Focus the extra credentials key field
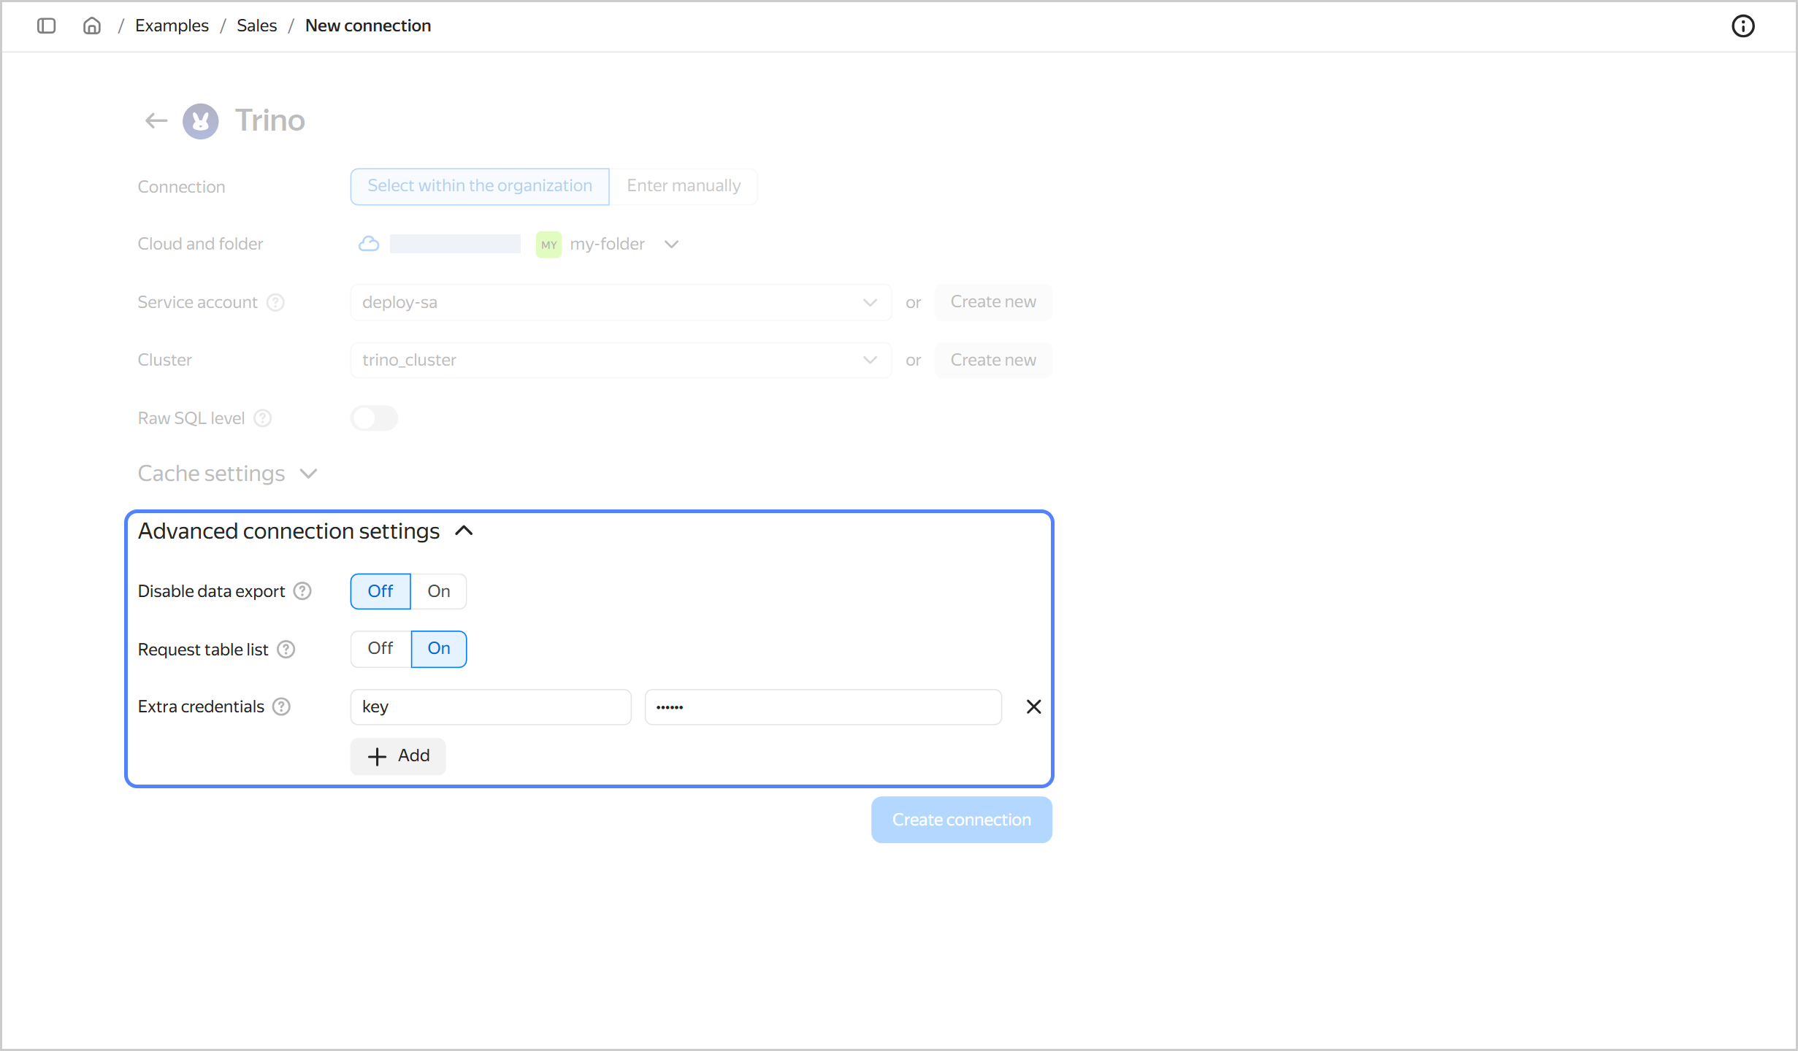This screenshot has width=1798, height=1051. click(x=491, y=707)
